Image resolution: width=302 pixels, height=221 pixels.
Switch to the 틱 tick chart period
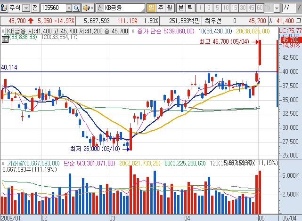tap(190, 8)
